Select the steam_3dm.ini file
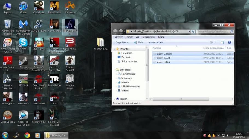 pyautogui.click(x=193, y=54)
